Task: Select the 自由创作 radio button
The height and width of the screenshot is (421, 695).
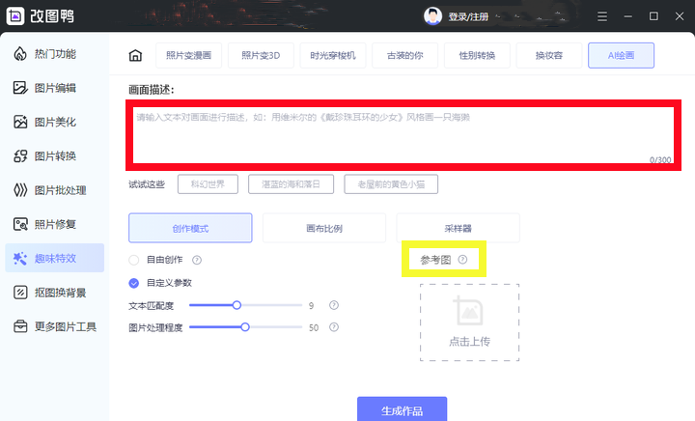Action: click(x=134, y=260)
